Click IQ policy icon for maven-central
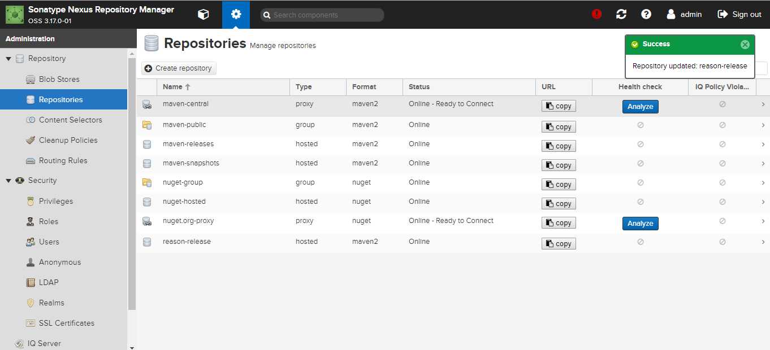 722,104
